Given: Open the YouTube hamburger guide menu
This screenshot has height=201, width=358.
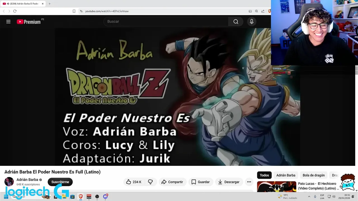Looking at the screenshot, I should (x=8, y=21).
